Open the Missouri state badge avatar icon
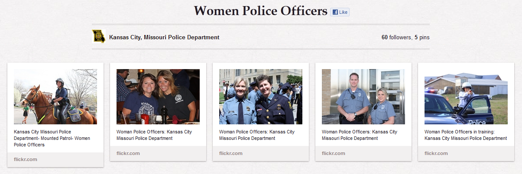Screen dimensions: 522x174 99,36
